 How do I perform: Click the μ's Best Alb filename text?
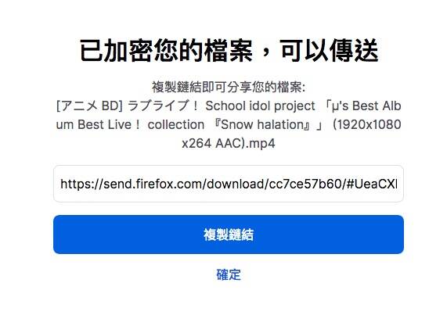366,106
